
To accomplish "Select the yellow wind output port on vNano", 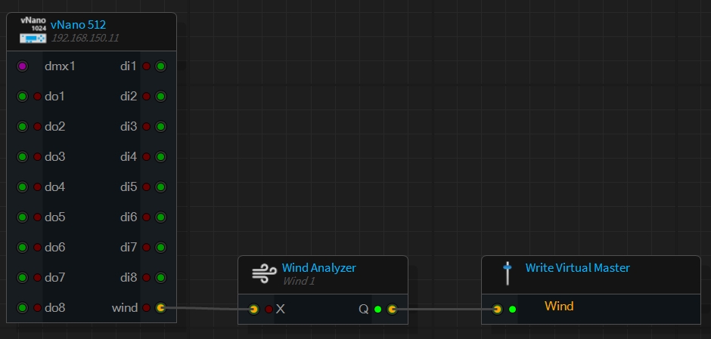I will coord(160,308).
